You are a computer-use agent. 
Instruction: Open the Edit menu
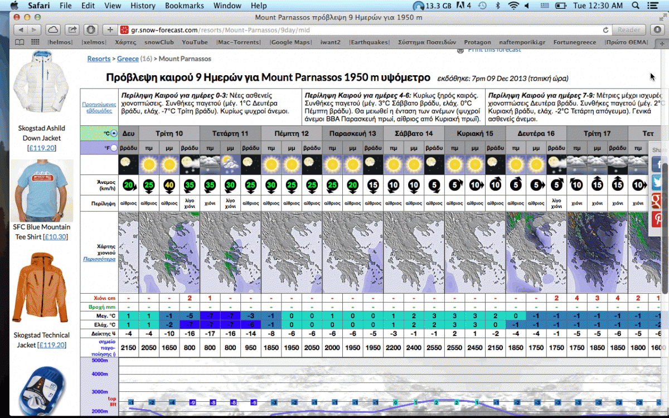[x=88, y=6]
